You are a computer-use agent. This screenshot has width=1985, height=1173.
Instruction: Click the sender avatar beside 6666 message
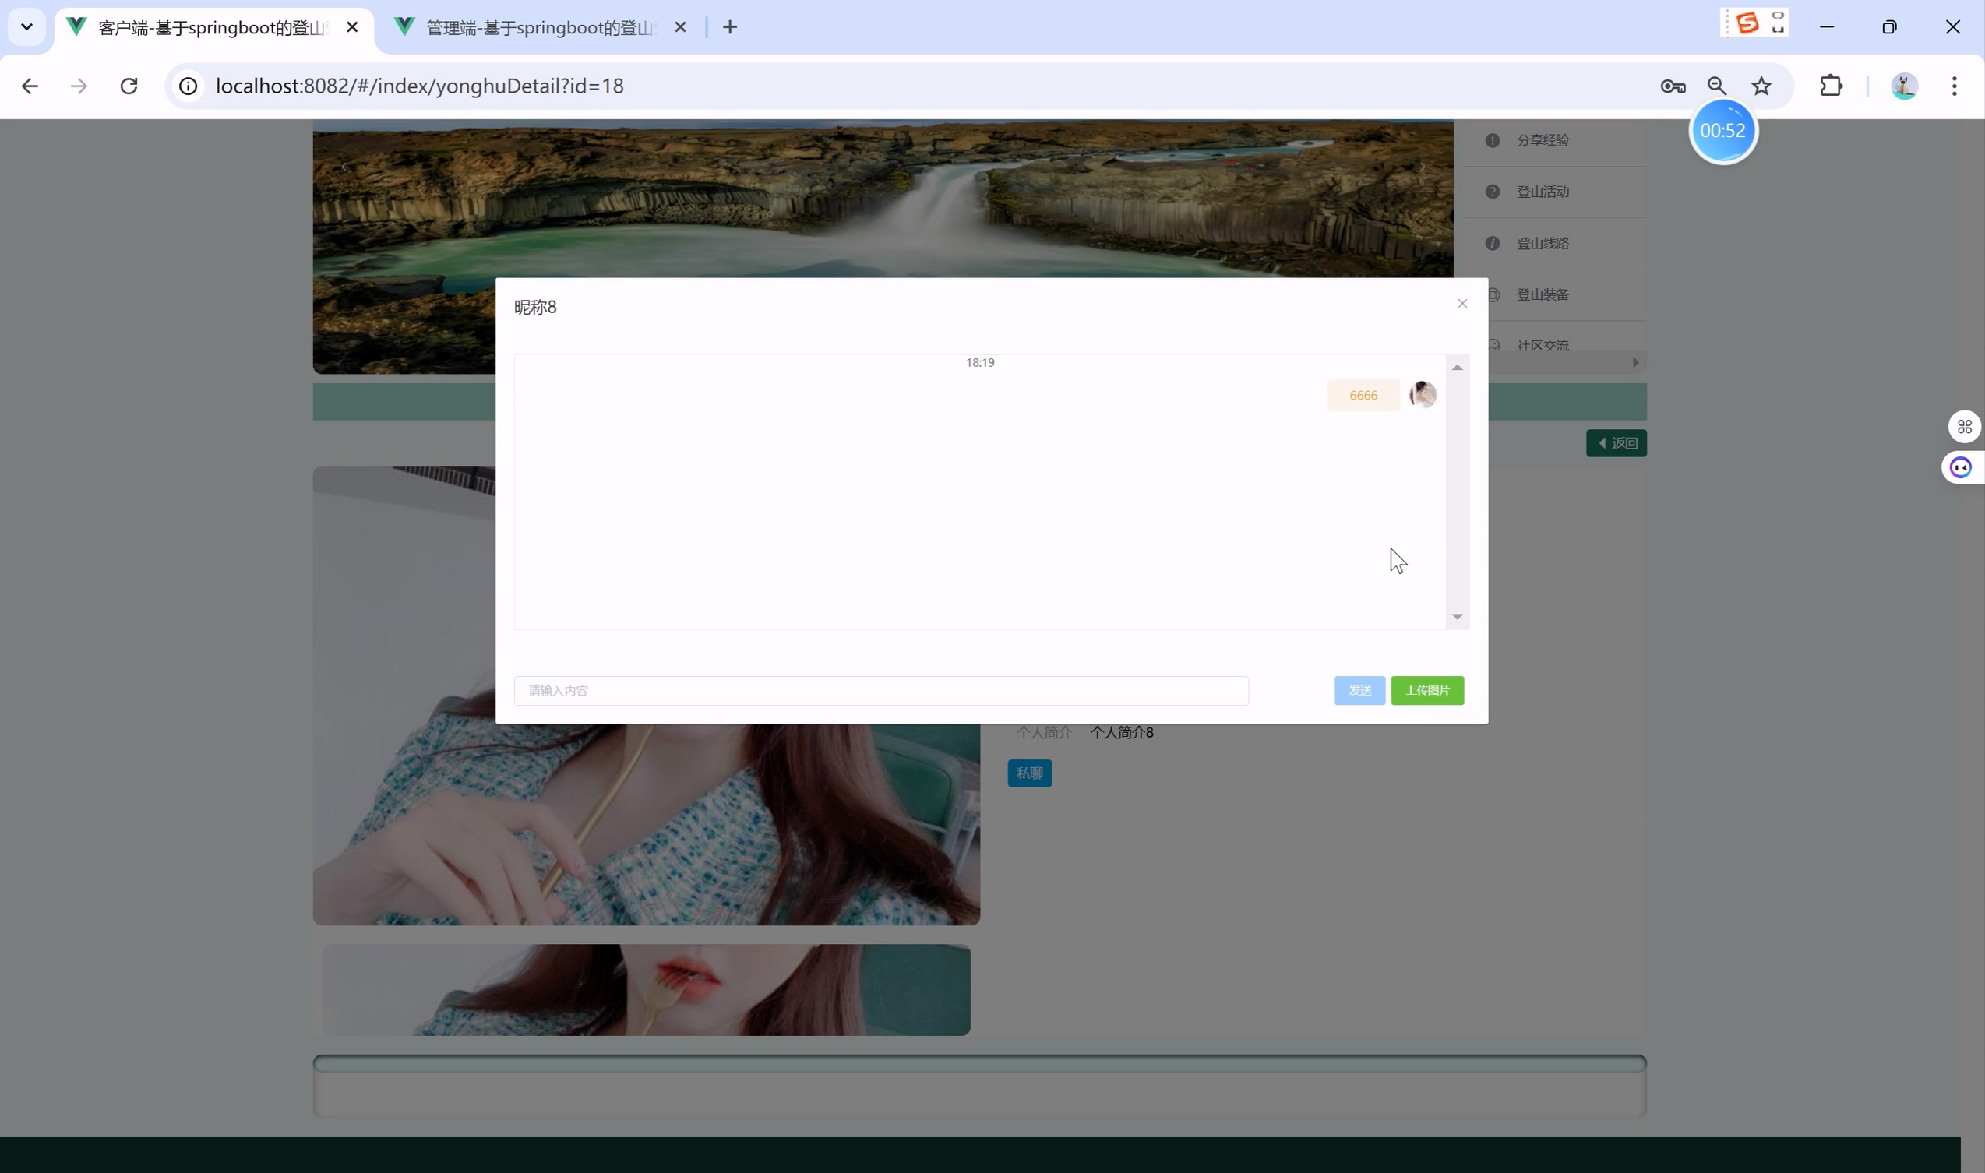pos(1423,394)
